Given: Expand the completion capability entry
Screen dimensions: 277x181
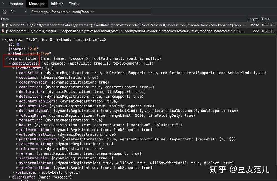Looking at the screenshot, I should point(17,87).
